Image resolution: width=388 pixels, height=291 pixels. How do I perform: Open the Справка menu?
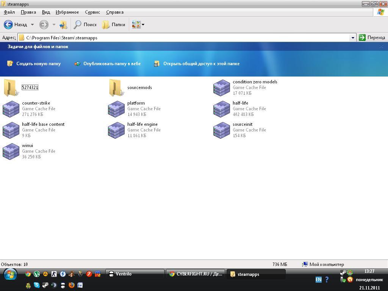pos(114,12)
